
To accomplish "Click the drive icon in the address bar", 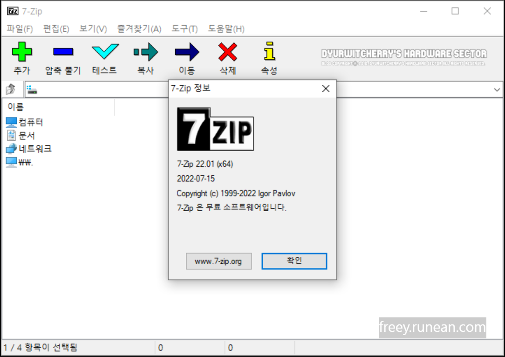I will [x=30, y=89].
